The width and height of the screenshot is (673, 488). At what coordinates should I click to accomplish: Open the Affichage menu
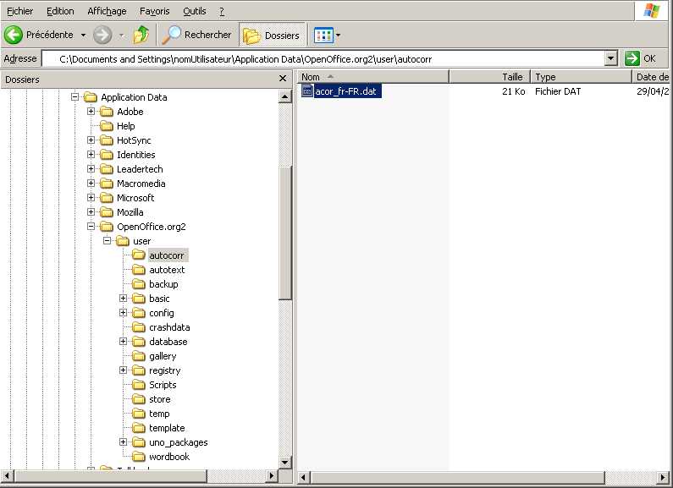[x=107, y=11]
